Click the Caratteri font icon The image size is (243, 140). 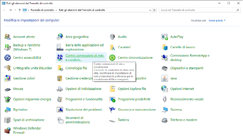coord(112,47)
